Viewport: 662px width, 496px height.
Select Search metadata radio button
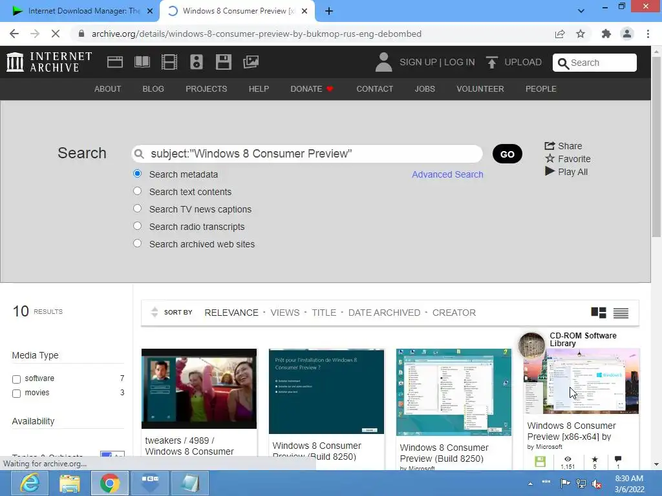point(137,174)
